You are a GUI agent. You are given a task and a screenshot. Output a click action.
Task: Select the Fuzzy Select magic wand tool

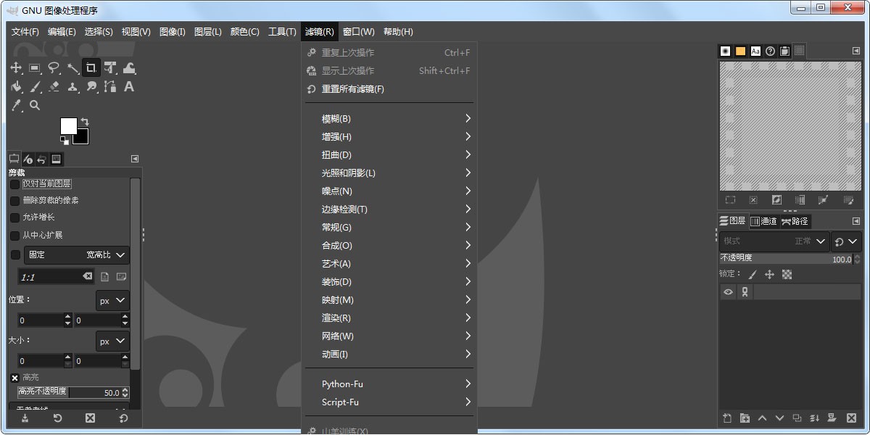coord(72,67)
